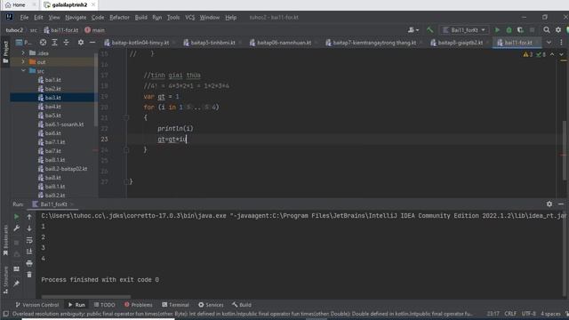This screenshot has width=569, height=320.
Task: Toggle soft-wrap in Run console
Action: [x=29, y=240]
